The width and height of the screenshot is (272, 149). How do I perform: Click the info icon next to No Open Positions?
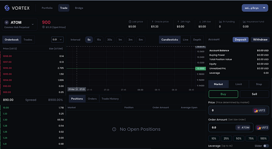click(114, 129)
